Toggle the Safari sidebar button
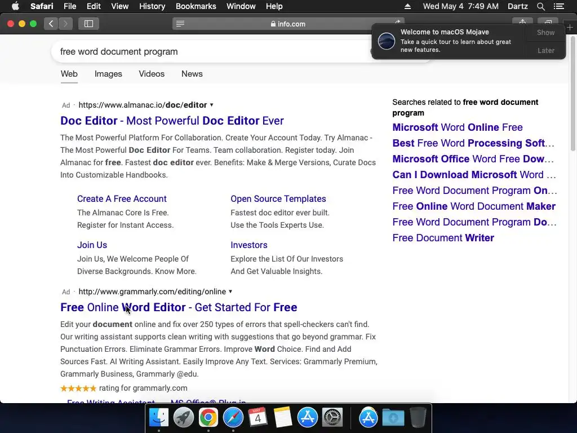This screenshot has height=433, width=577. click(x=88, y=24)
